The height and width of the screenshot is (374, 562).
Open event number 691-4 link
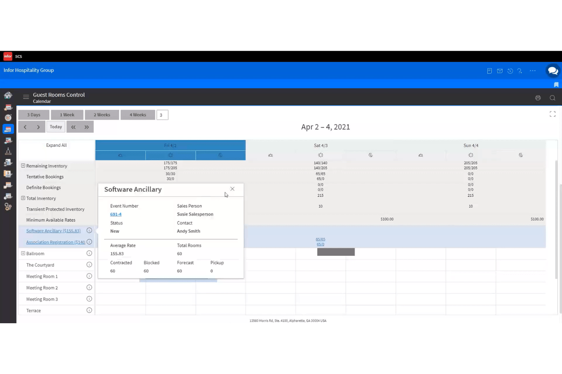pos(116,214)
